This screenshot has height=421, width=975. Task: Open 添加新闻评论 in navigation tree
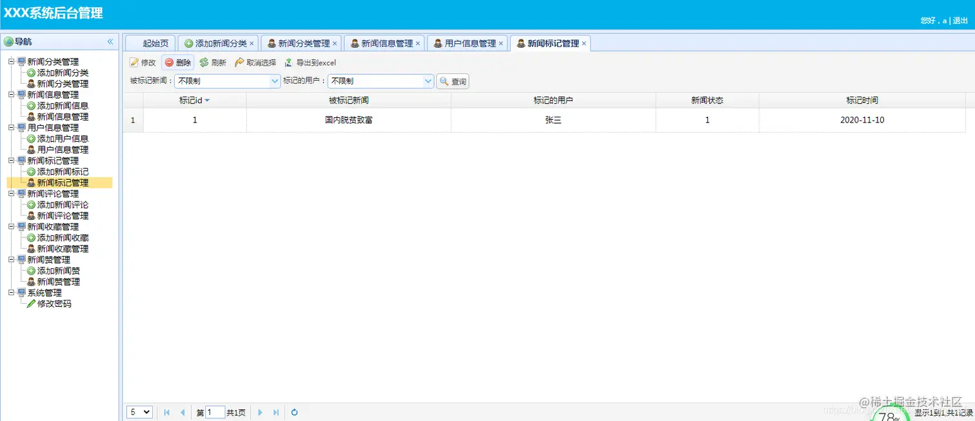click(63, 205)
